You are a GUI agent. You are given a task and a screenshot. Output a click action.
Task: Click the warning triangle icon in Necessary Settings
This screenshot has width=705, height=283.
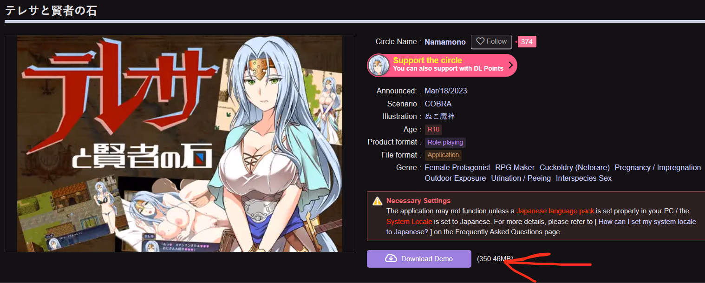coord(378,201)
